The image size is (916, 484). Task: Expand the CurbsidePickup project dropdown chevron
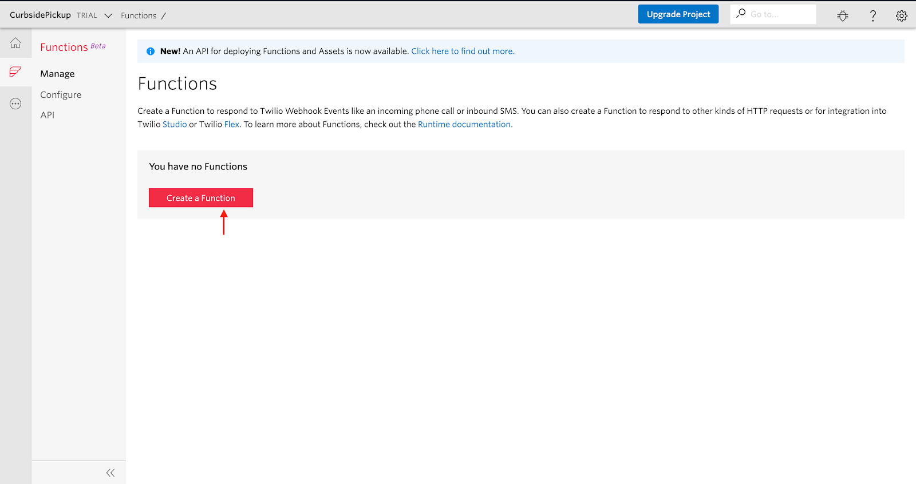click(108, 15)
